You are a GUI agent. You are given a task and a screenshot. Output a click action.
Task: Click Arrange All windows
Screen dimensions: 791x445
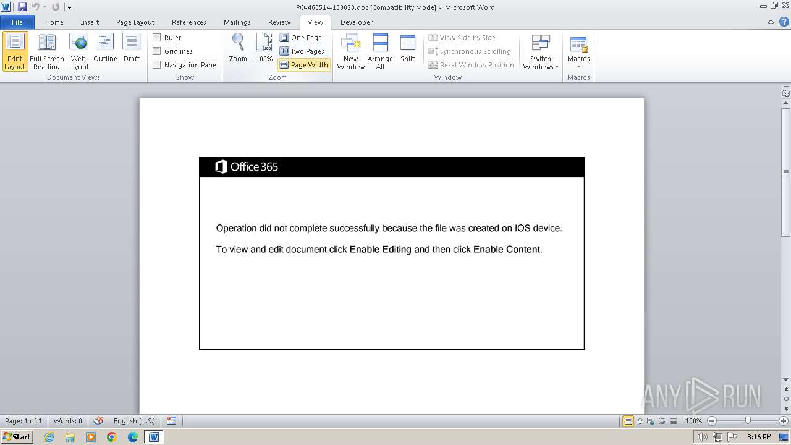point(380,52)
